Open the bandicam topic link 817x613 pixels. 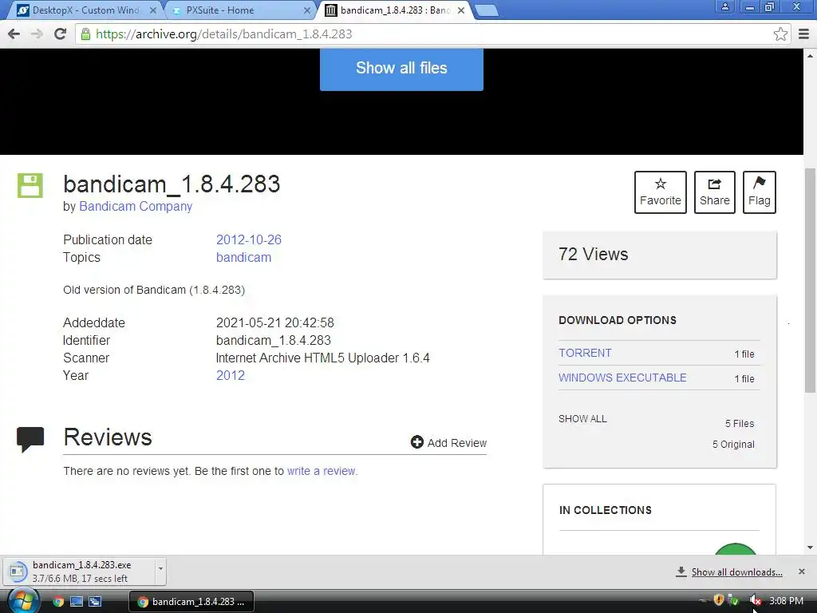point(243,258)
